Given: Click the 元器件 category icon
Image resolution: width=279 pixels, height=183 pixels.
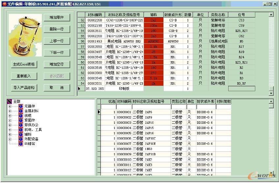Looking at the screenshot, I should 20,106.
